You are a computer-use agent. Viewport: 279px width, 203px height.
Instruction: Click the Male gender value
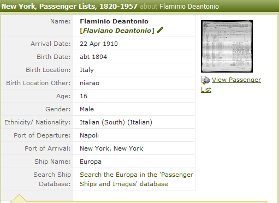[x=87, y=109]
